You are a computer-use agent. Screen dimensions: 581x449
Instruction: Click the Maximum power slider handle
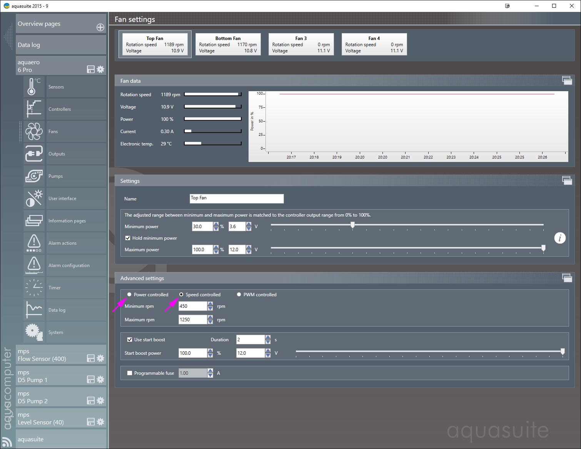coord(543,248)
